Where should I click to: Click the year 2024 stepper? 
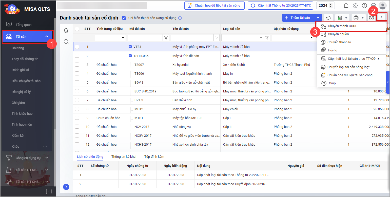pos(325,6)
